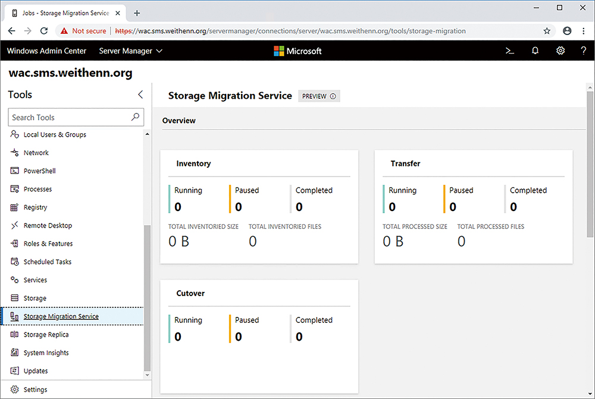Viewport: 595px width, 399px height.
Task: Click the Registry tool icon
Action: tap(14, 207)
